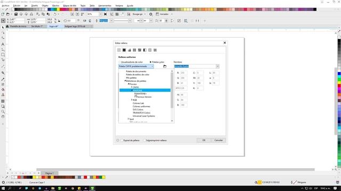Select the No fill icon in dialog

pyautogui.click(x=119, y=50)
